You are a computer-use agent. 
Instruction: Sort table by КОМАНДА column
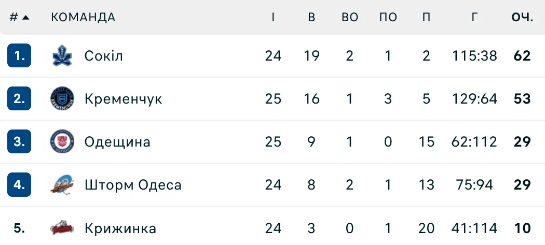(83, 17)
